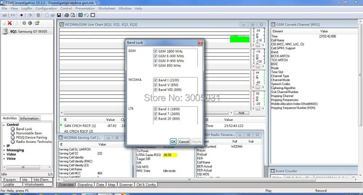363x195 pixels.
Task: Collapse the Control tree node
Action: (x=4, y=125)
